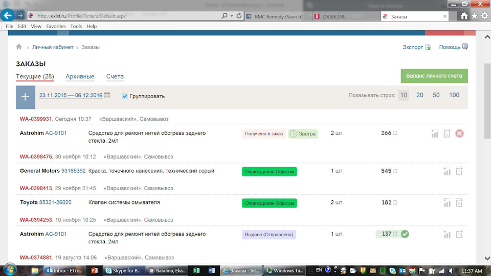Open note icon for WA-0394253 Astrohim row
The height and width of the screenshot is (276, 491).
459,235
